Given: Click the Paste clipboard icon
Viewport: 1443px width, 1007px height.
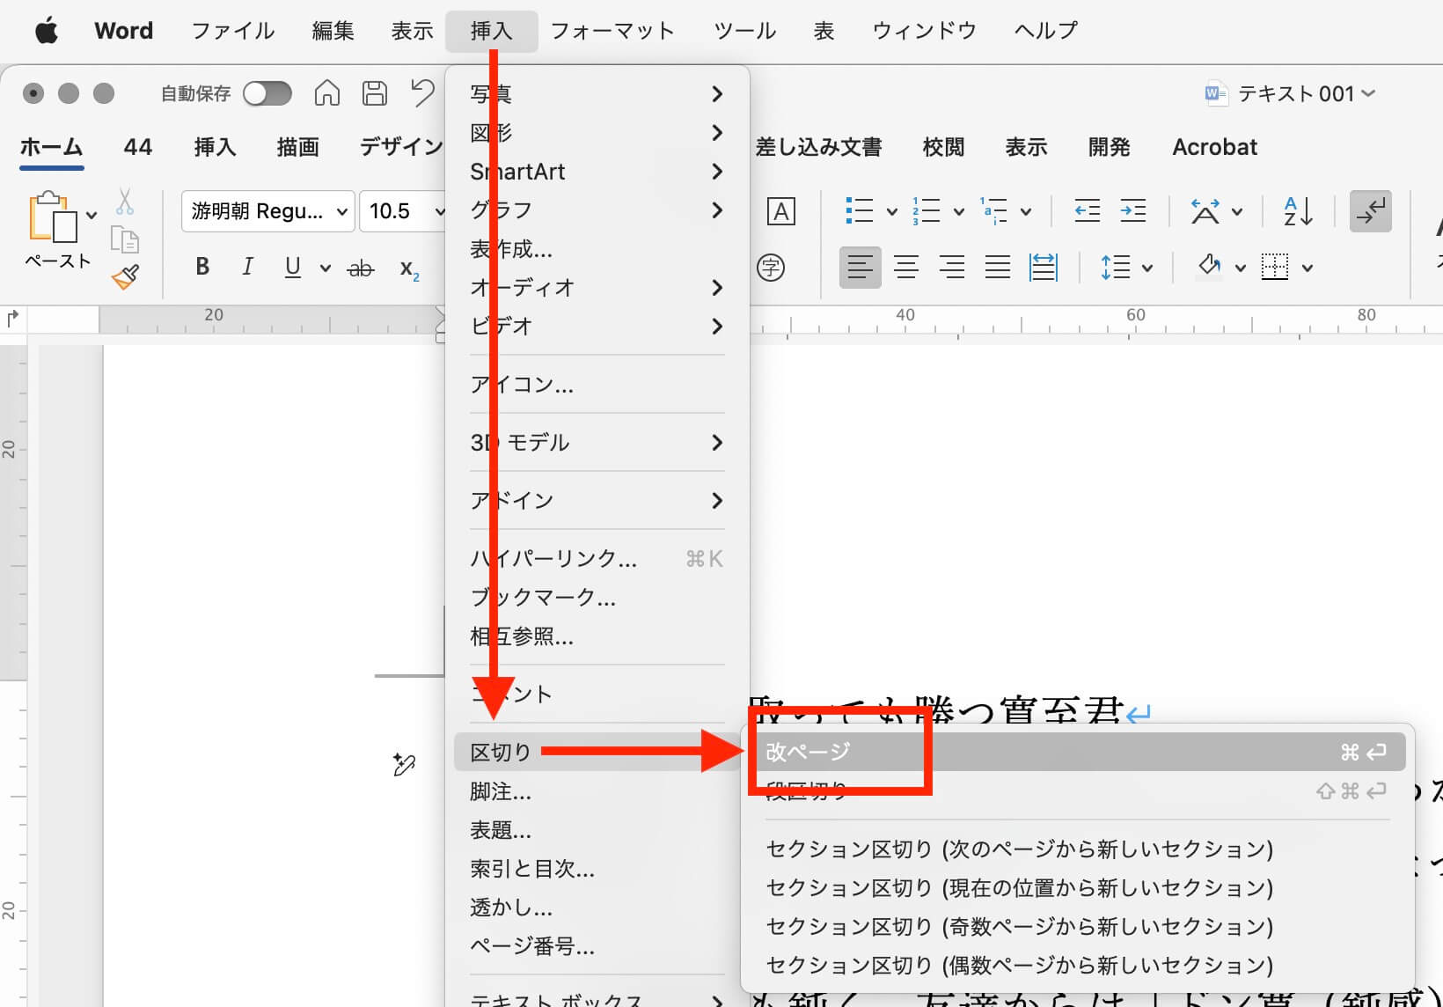Looking at the screenshot, I should pos(53,216).
